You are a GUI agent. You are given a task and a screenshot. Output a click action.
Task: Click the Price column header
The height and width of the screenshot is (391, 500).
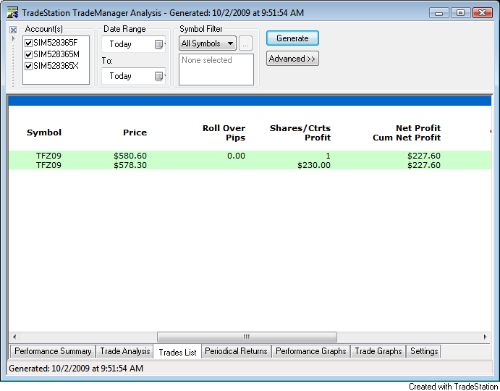(135, 133)
